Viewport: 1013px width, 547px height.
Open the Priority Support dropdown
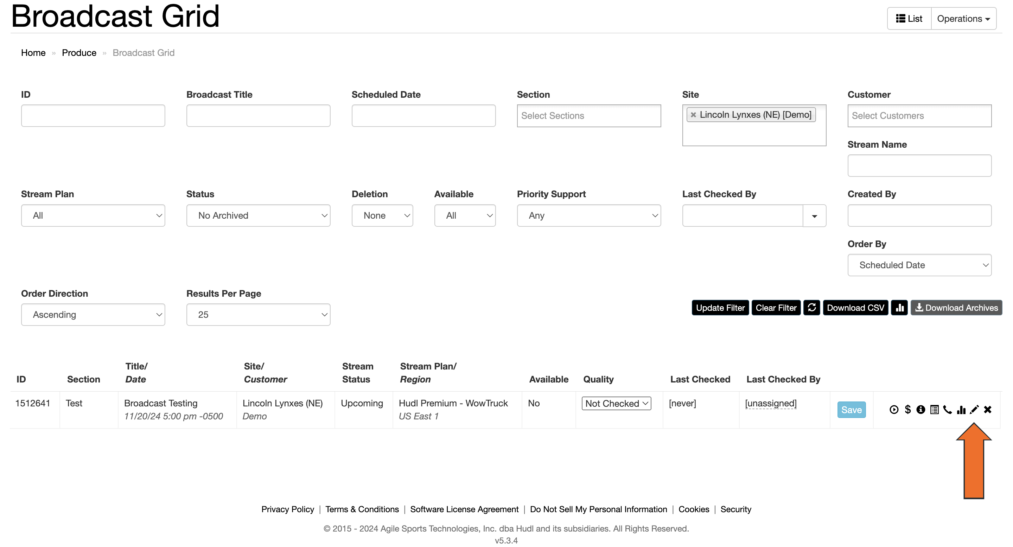(x=589, y=215)
